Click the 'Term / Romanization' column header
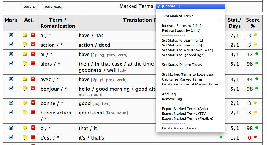Screen dimensions: 267x145 click(x=57, y=23)
